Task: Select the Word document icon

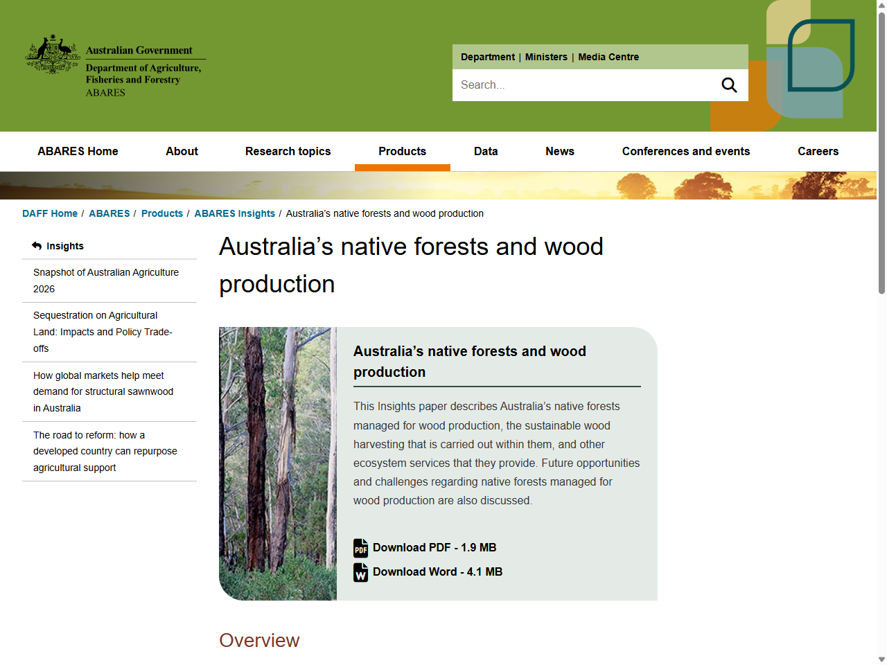Action: coord(360,572)
